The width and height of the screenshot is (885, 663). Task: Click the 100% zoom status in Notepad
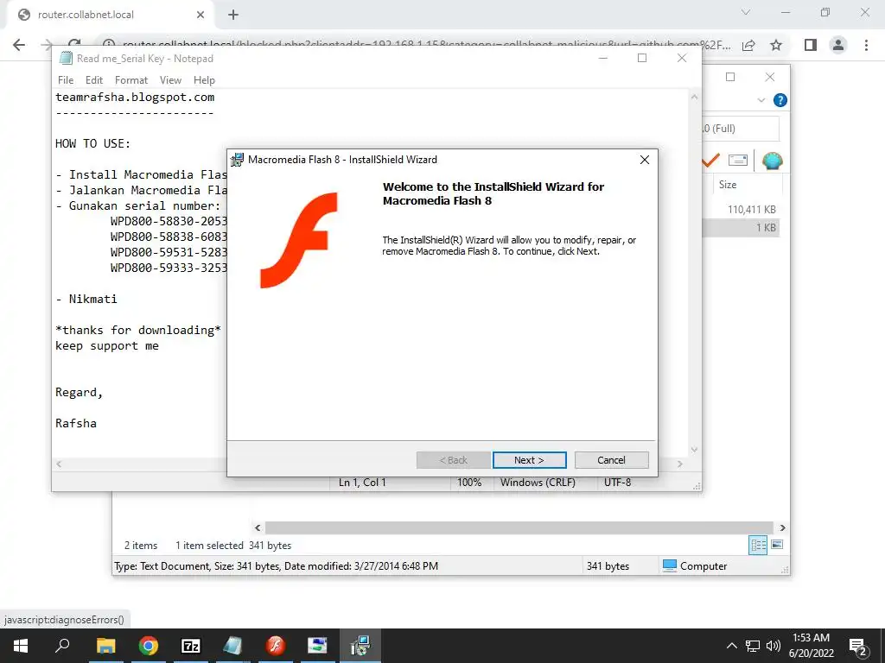pyautogui.click(x=469, y=483)
